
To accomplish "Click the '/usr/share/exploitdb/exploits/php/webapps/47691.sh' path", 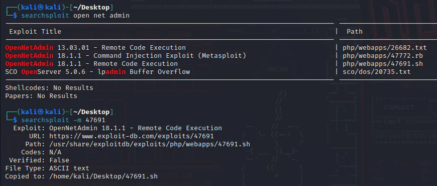I will 150,144.
